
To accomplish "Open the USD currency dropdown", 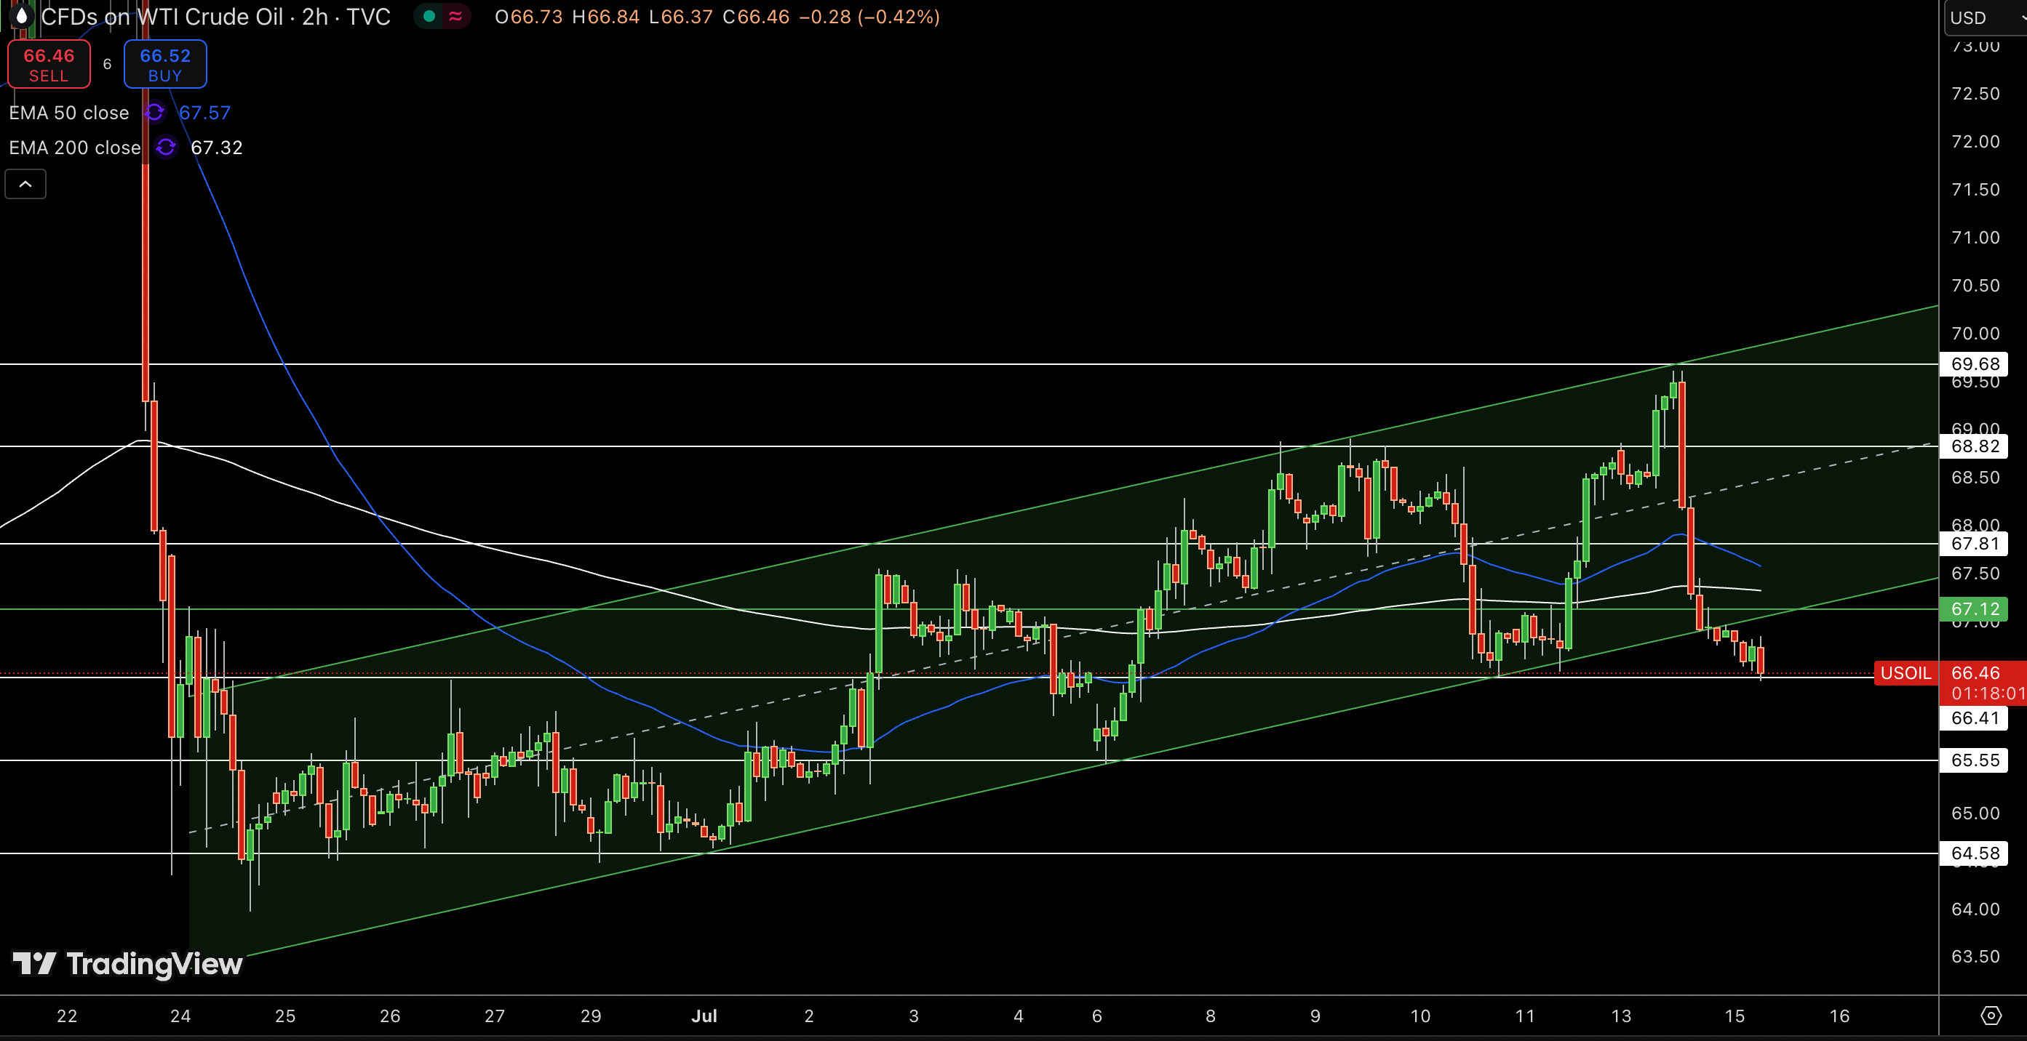I will click(1986, 17).
